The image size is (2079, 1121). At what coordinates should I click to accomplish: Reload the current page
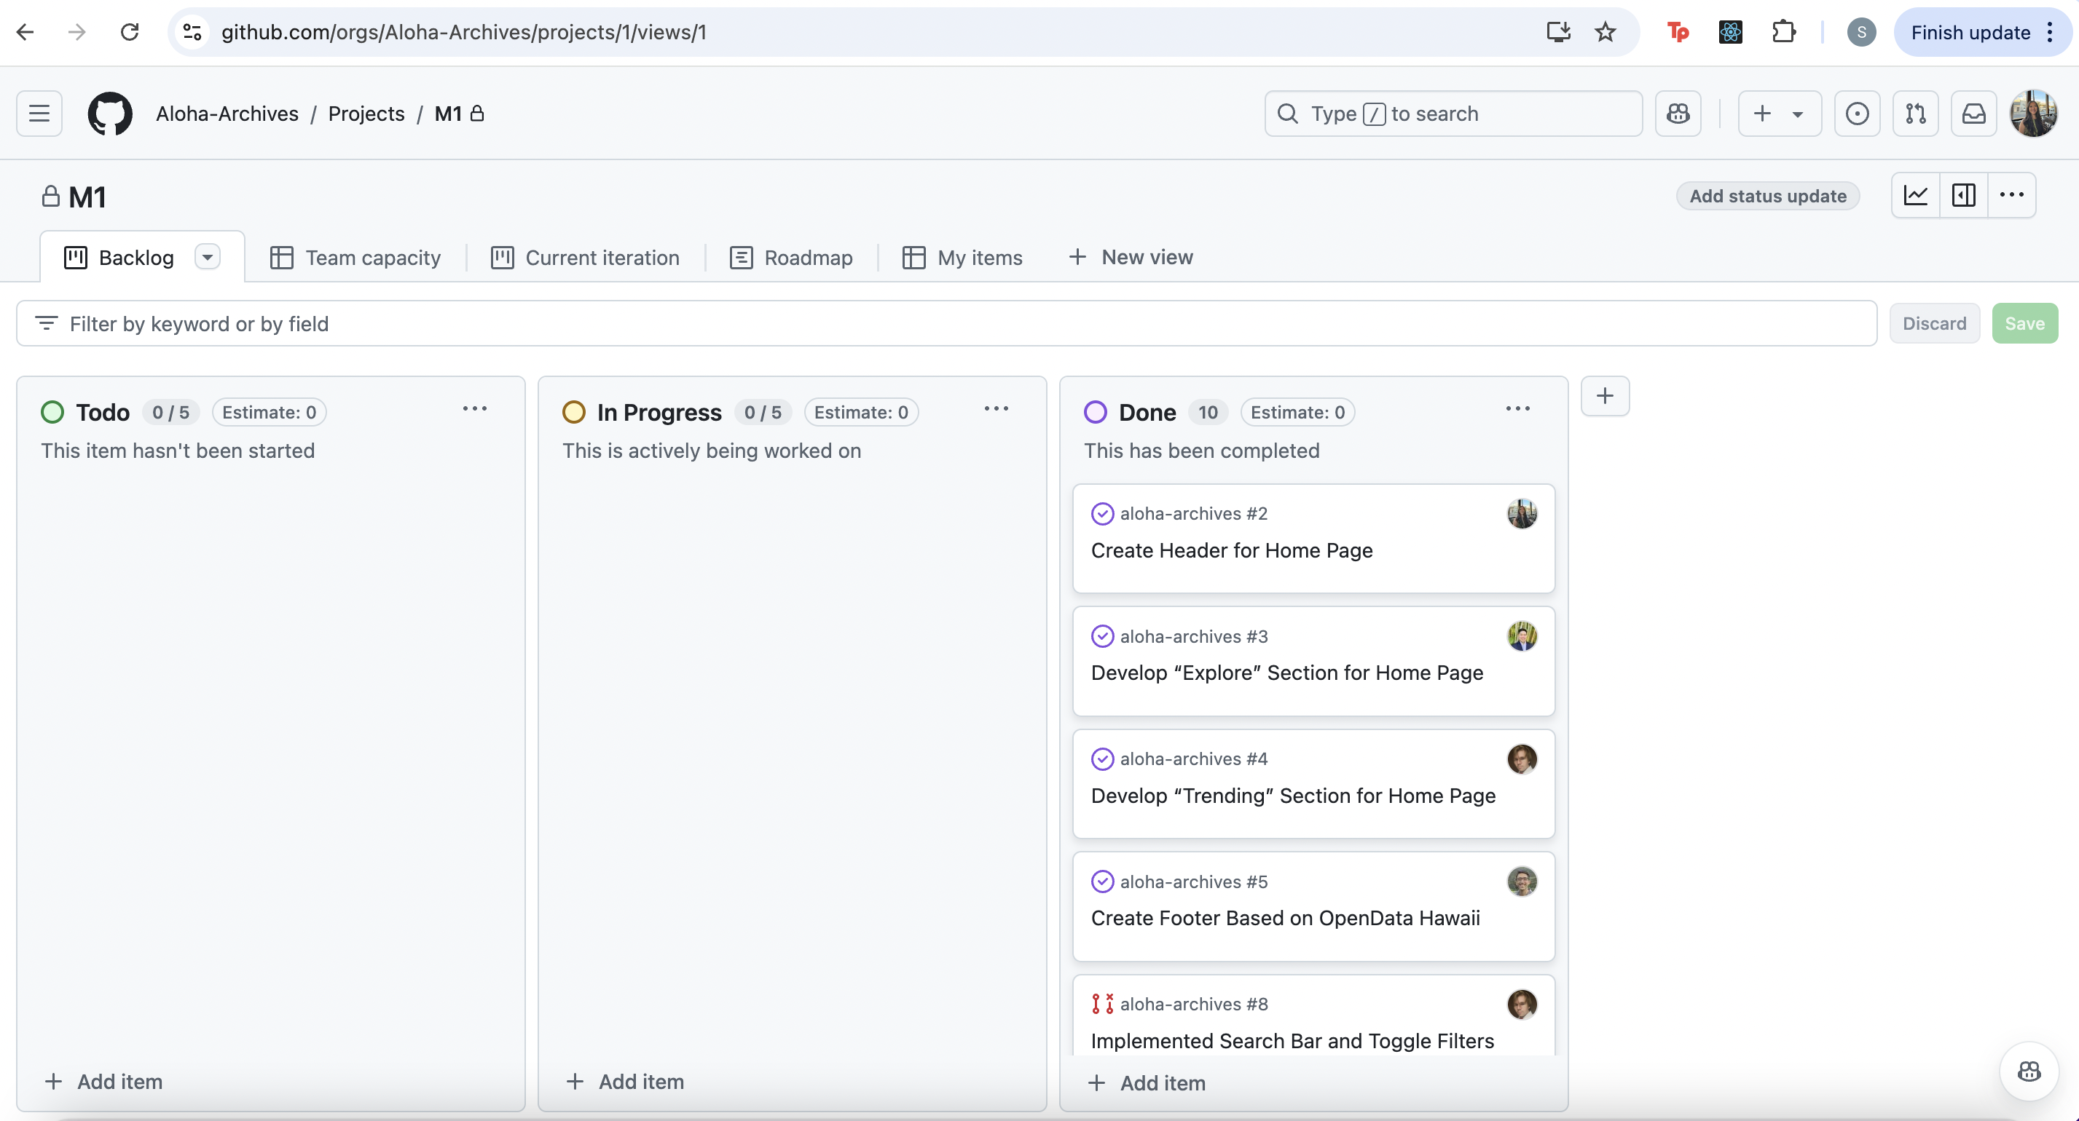(x=130, y=32)
